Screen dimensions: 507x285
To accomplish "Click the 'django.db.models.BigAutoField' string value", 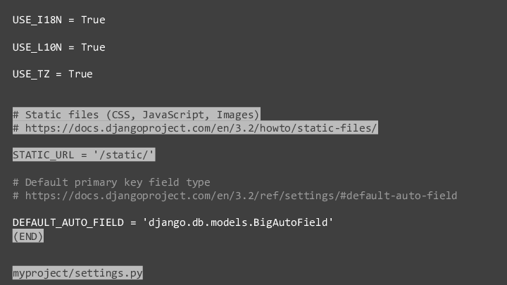I will 238,222.
